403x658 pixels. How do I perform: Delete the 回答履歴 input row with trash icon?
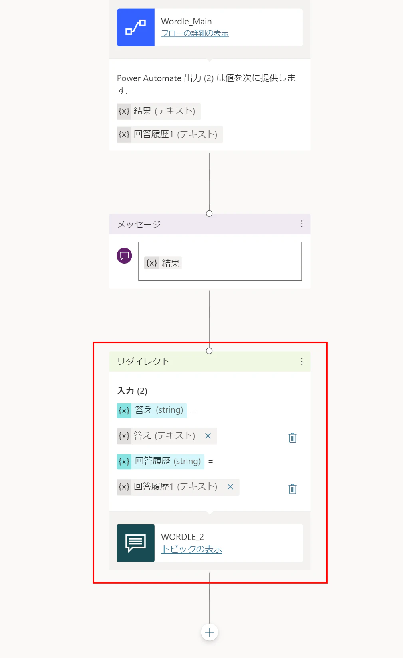pyautogui.click(x=292, y=489)
